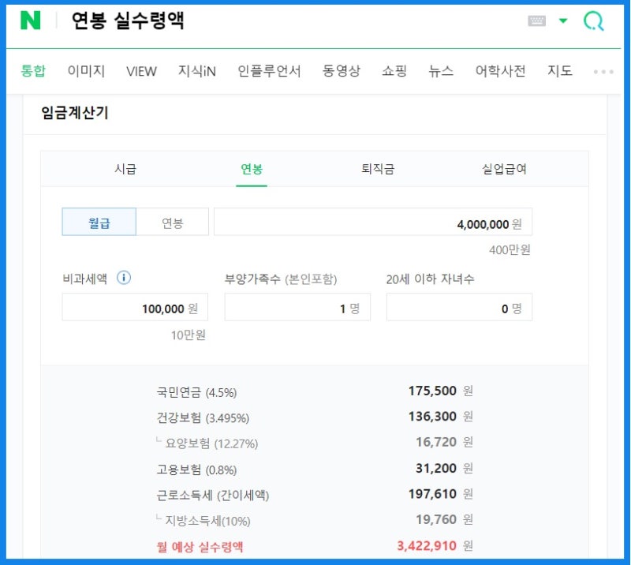Open search with the magnifier icon
This screenshot has height=565, width=631.
click(x=593, y=22)
